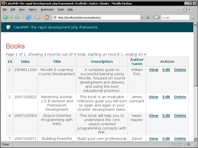Image resolution: width=198 pixels, height=148 pixels.
Task: Sort the table by Description column
Action: tap(102, 62)
